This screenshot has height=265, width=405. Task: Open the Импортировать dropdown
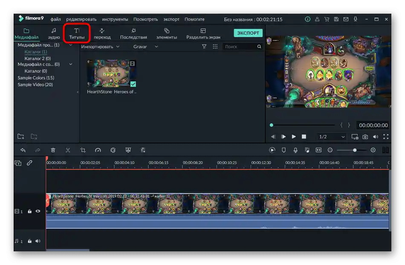[100, 47]
